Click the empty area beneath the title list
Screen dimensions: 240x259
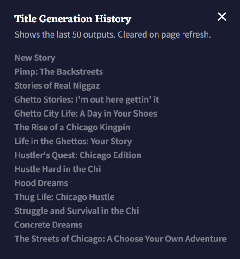click(x=120, y=252)
